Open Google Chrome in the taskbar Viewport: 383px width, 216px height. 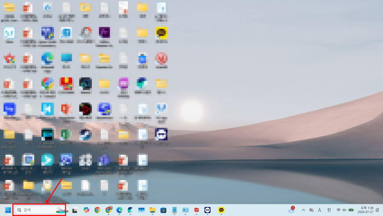coord(97,210)
